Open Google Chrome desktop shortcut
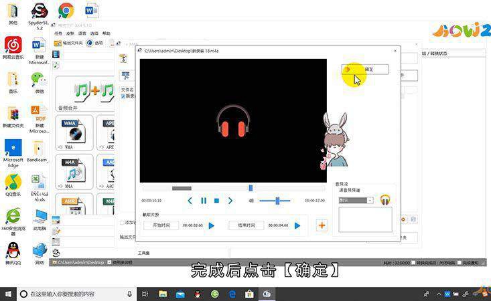The width and height of the screenshot is (491, 301). [66, 11]
